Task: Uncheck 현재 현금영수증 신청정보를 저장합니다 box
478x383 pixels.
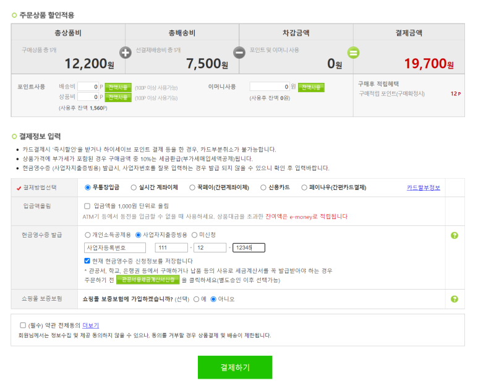Action: (87, 260)
